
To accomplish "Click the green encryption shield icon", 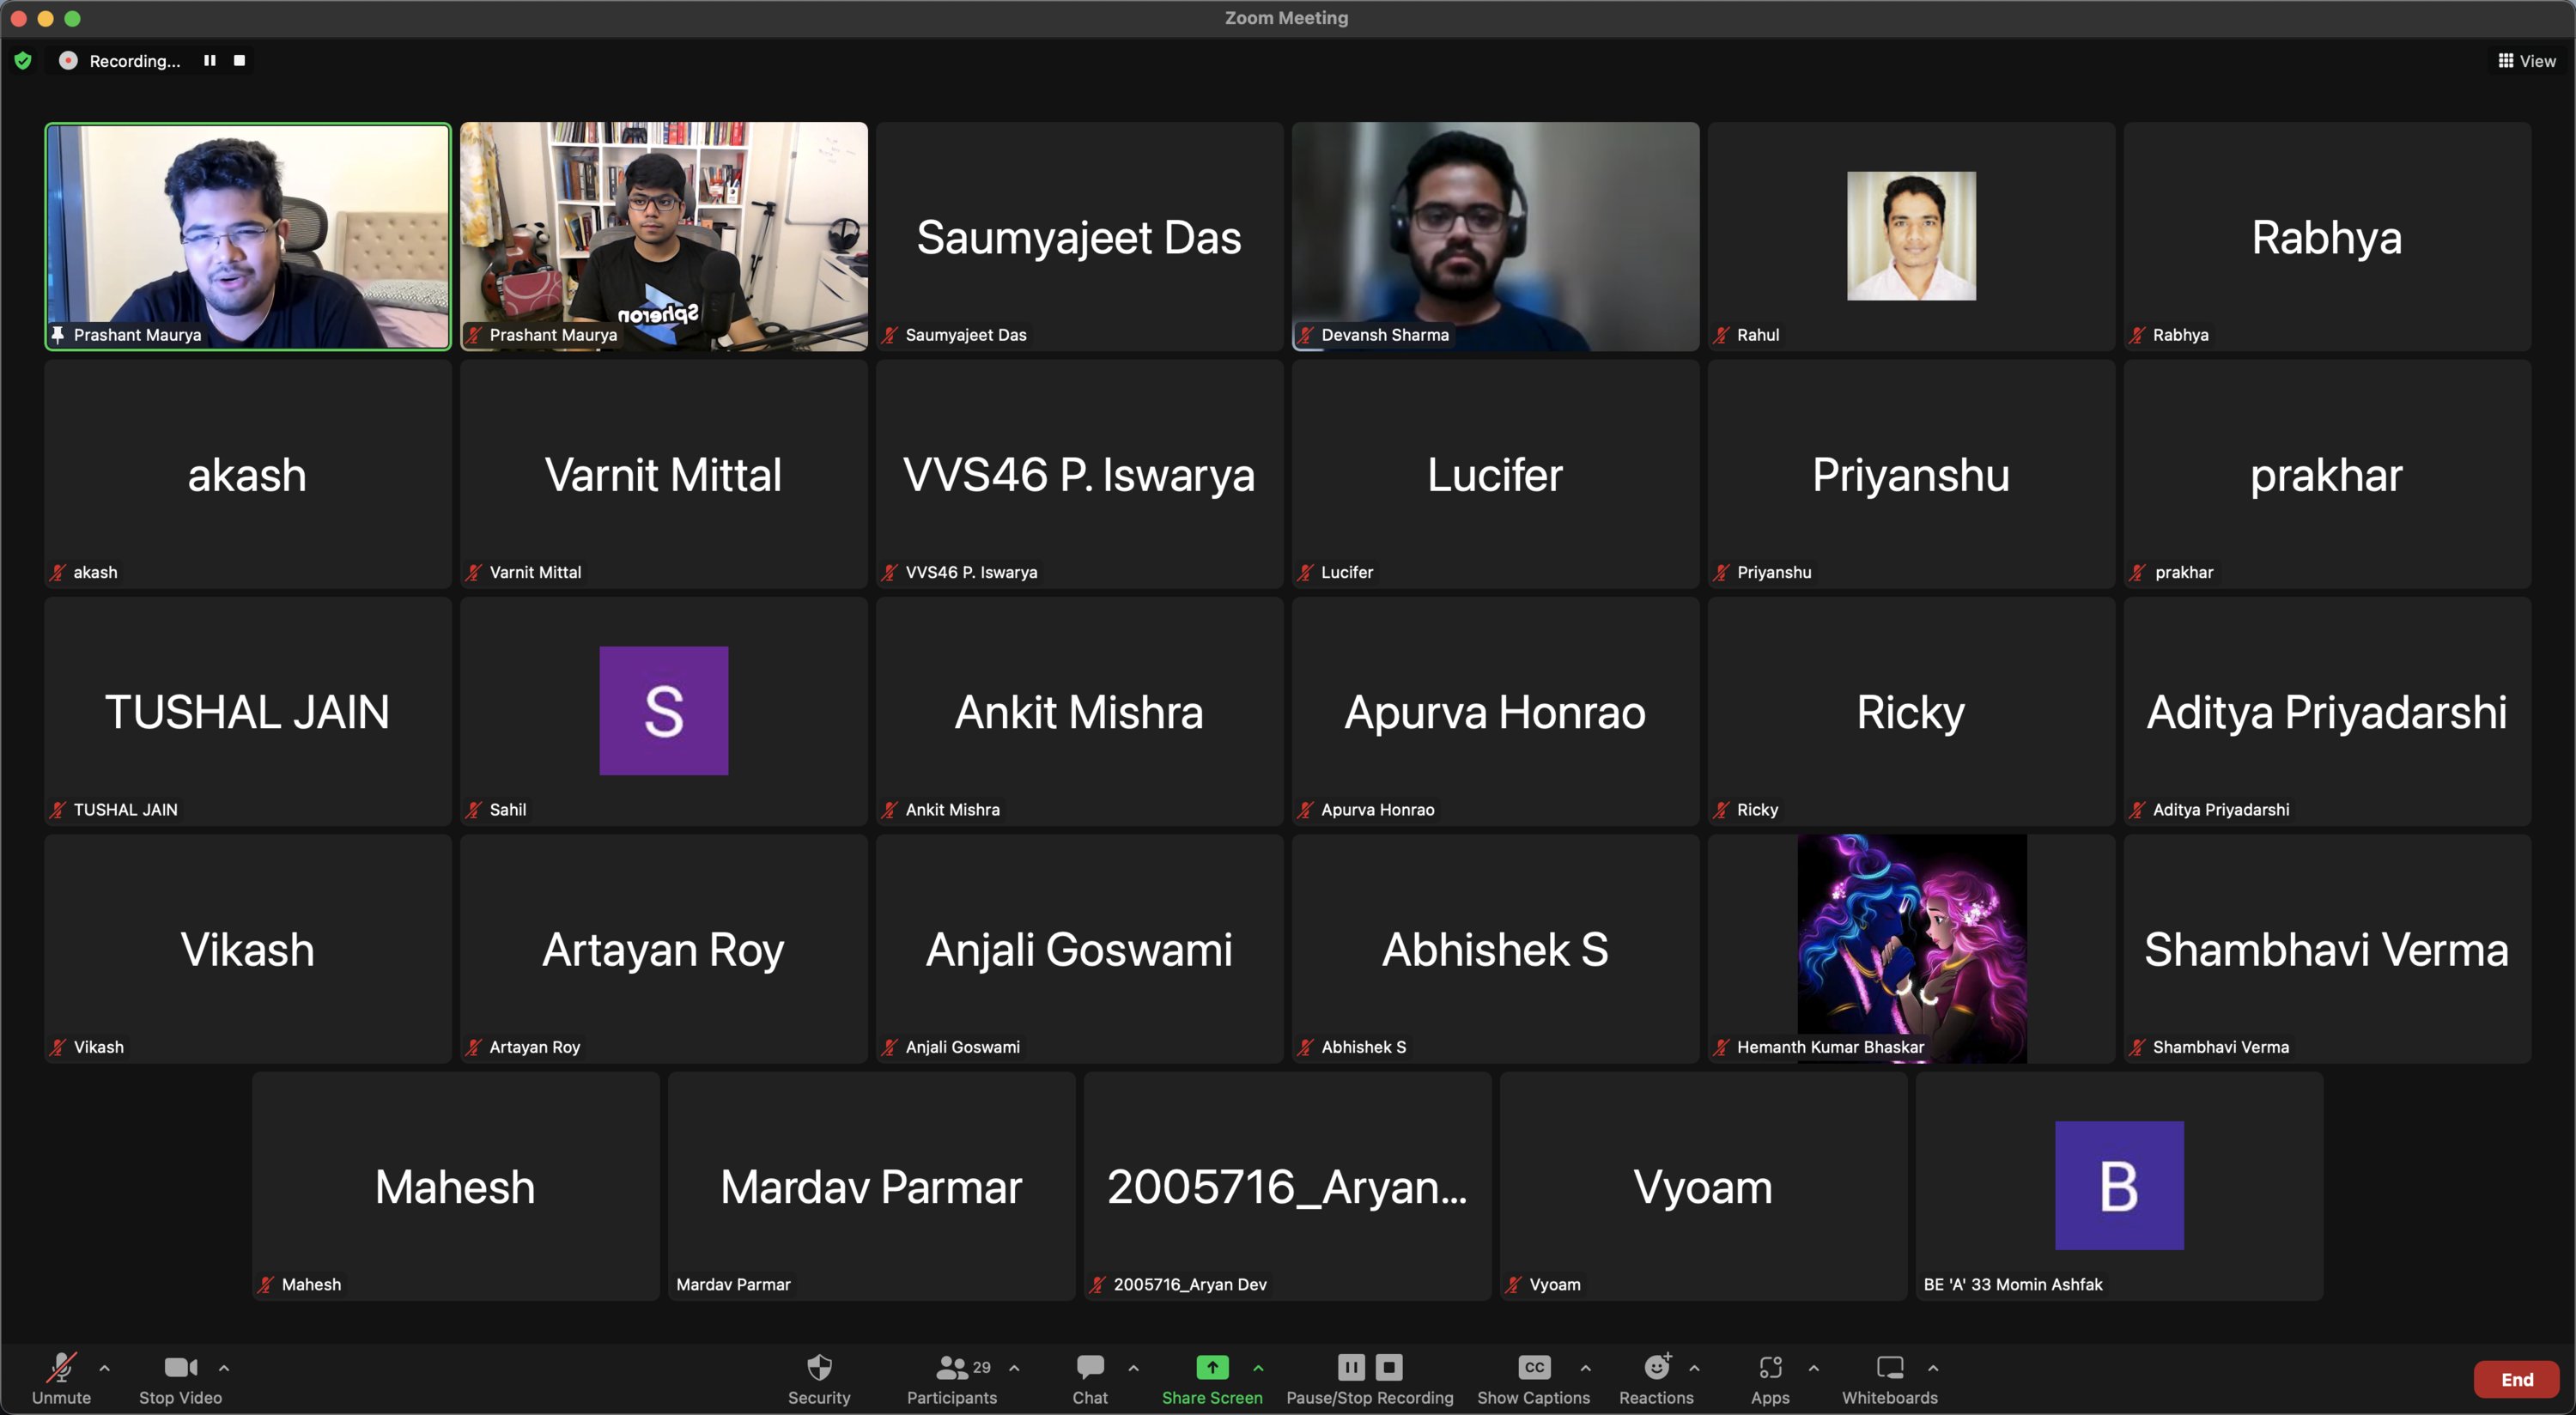I will point(23,61).
